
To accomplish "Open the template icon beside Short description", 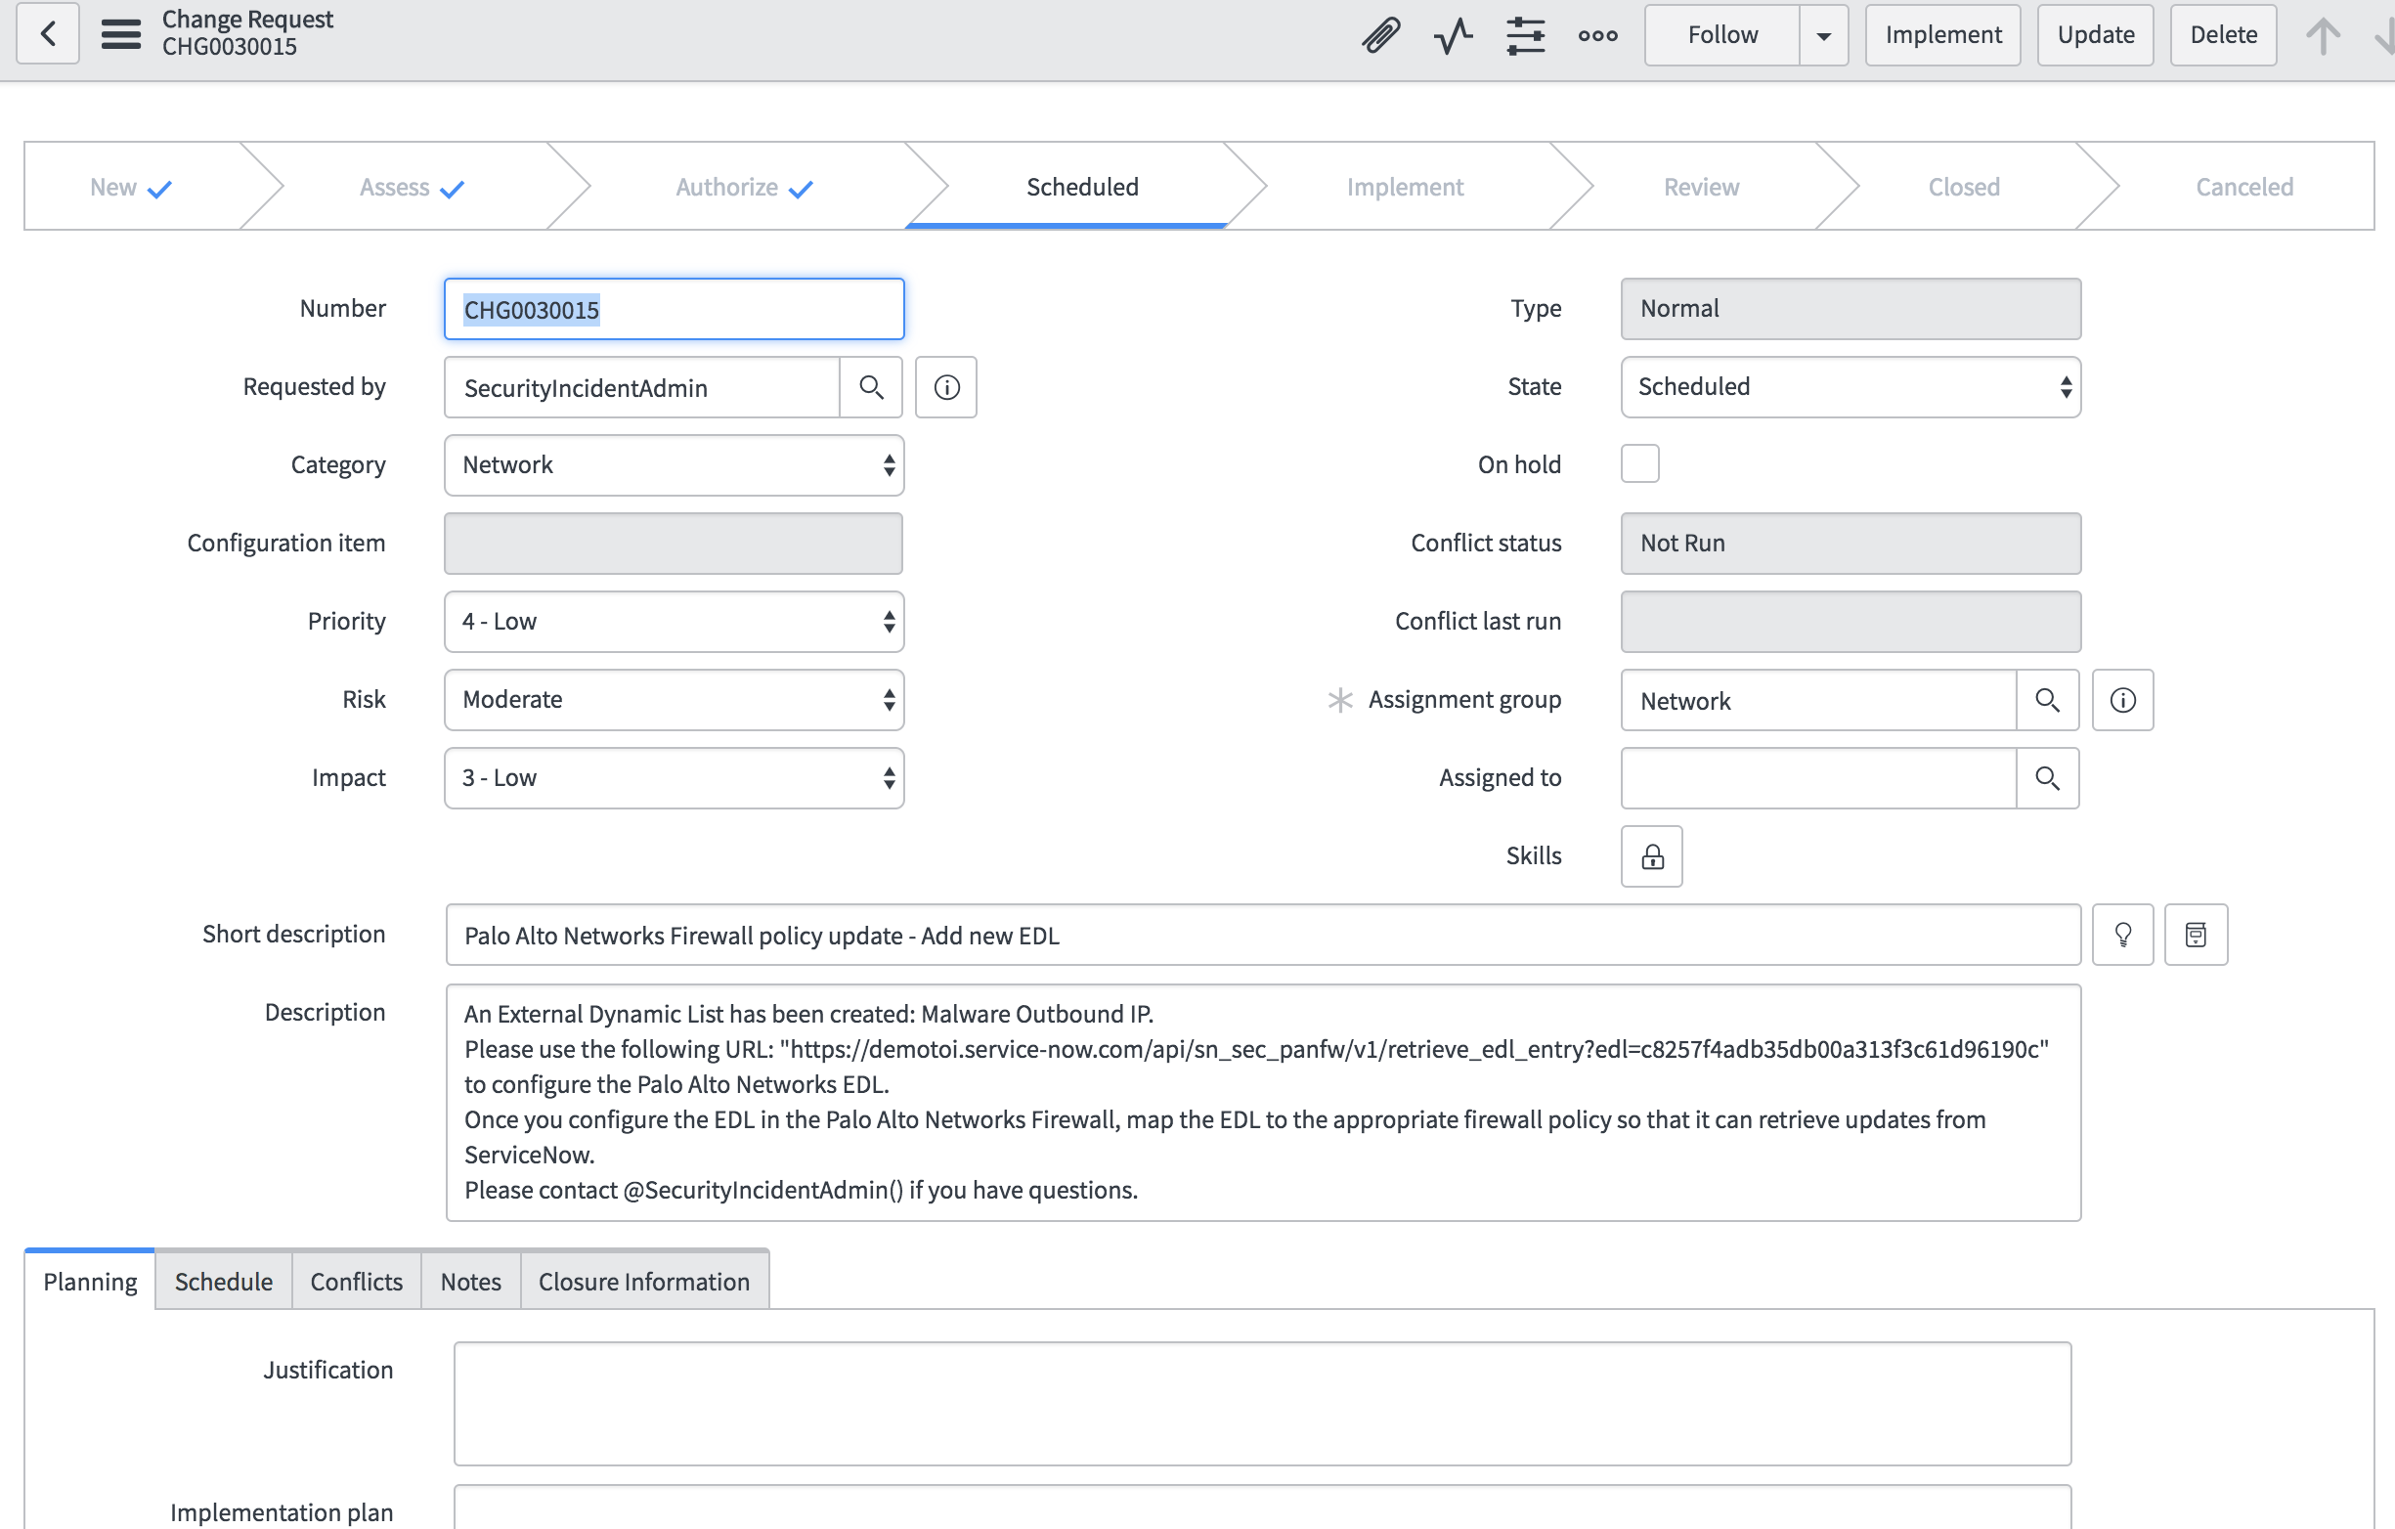I will [x=2197, y=934].
